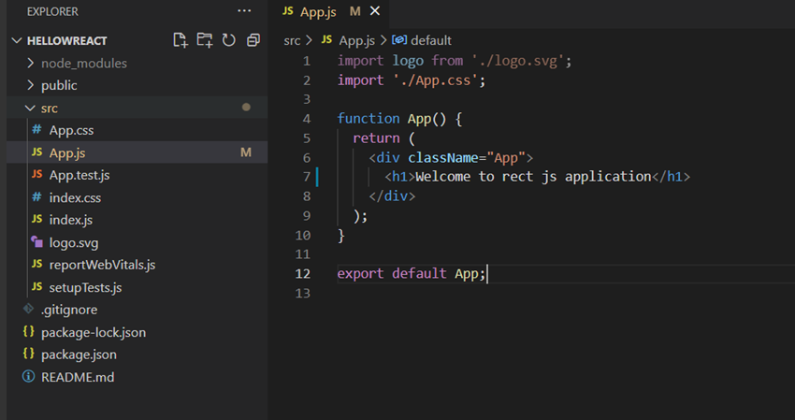Viewport: 795px width, 420px height.
Task: Open App.css in the file tree
Action: tap(71, 130)
